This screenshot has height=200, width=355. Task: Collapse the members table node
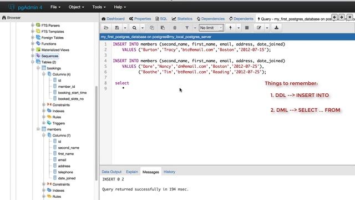point(38,129)
